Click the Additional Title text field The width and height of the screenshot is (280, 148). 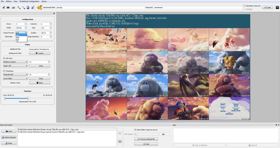(x=39, y=49)
